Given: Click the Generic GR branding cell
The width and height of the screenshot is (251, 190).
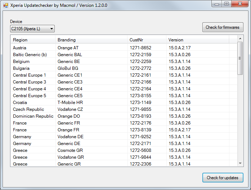Looking at the screenshot, I should pyautogui.click(x=69, y=164).
